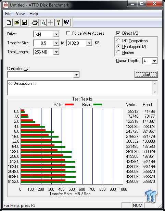
Task: Expand the maximum Transfer Size dropdown 8192.0
Action: pos(89,43)
